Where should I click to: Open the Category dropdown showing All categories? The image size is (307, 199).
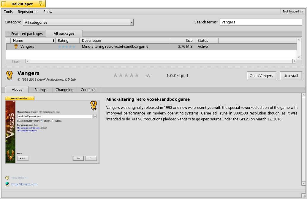click(78, 22)
